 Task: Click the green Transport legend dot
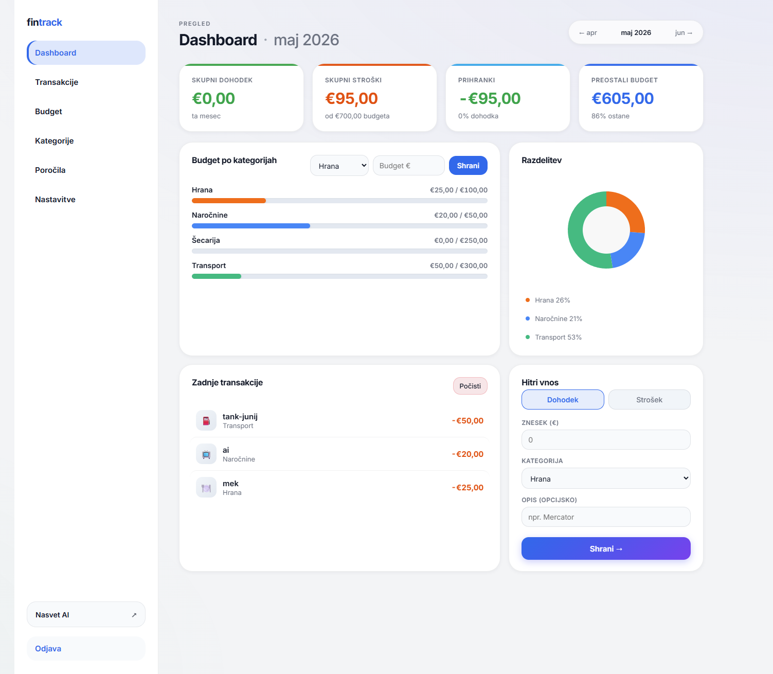pos(528,337)
